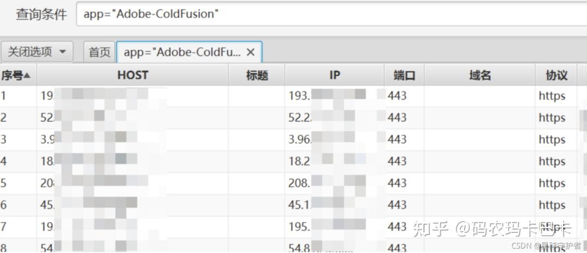
Task: Sort results by the IP column
Action: [335, 75]
